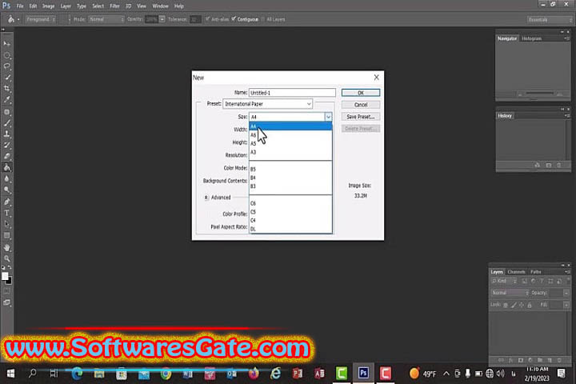Switch to the Paths tab

pyautogui.click(x=535, y=272)
